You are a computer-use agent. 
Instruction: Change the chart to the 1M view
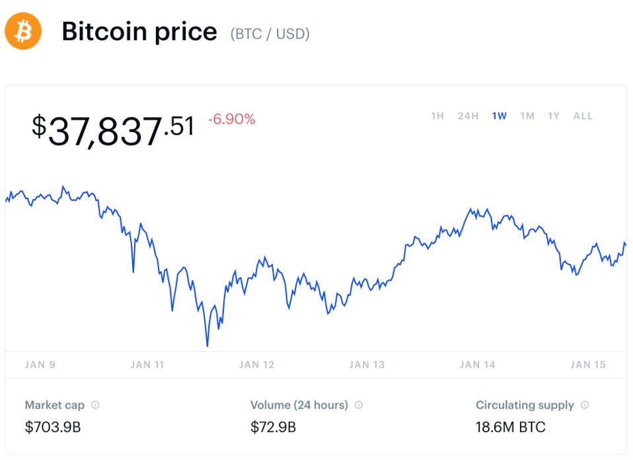click(527, 116)
